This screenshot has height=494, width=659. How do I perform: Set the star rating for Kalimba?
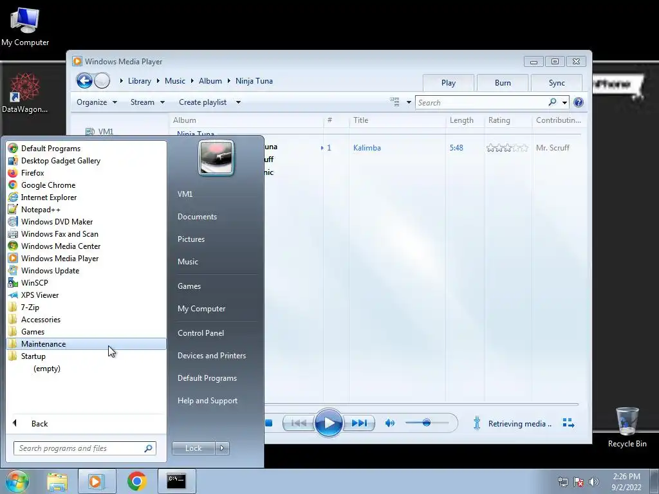point(507,148)
